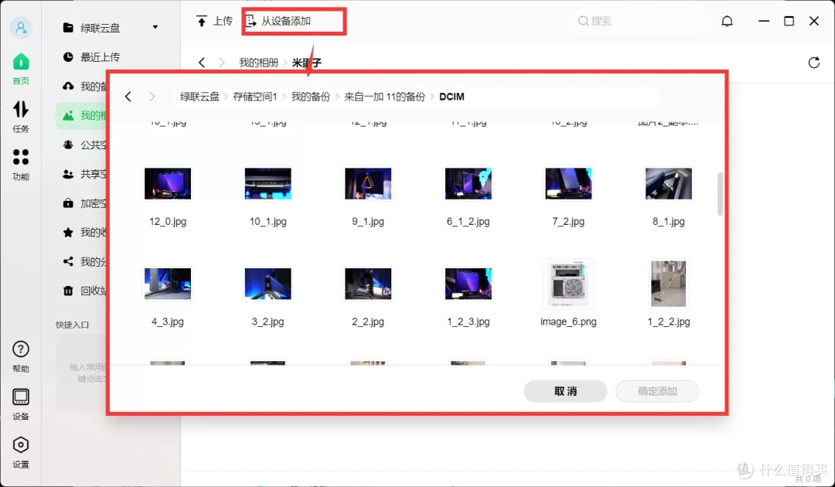Click the dialog's back arrow
Viewport: 835px width, 487px height.
[128, 97]
